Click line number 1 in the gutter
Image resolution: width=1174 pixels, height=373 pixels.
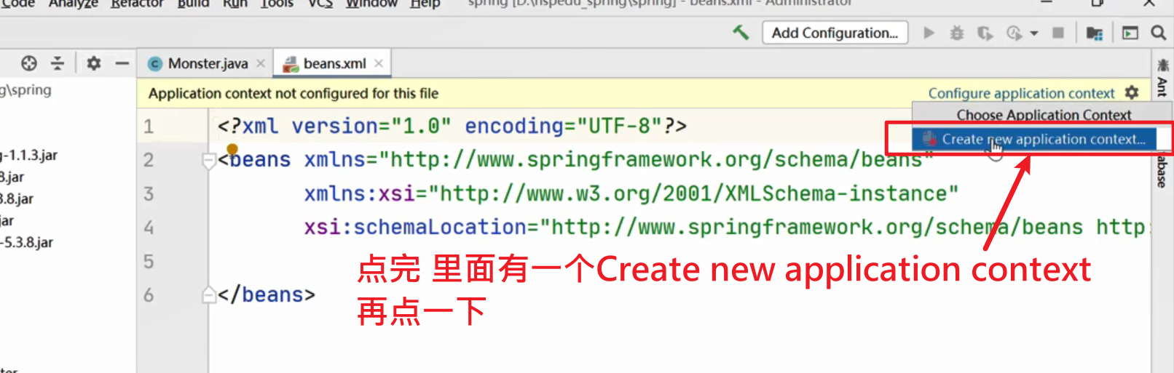pyautogui.click(x=149, y=127)
